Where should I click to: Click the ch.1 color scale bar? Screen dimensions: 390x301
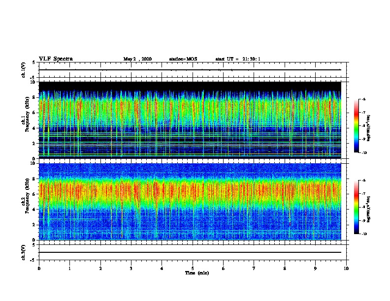[356, 126]
